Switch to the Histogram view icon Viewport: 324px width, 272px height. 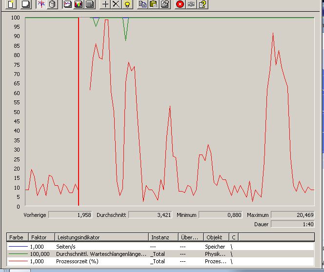coord(79,4)
